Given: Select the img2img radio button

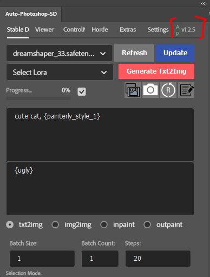Looking at the screenshot, I should pyautogui.click(x=55, y=225).
